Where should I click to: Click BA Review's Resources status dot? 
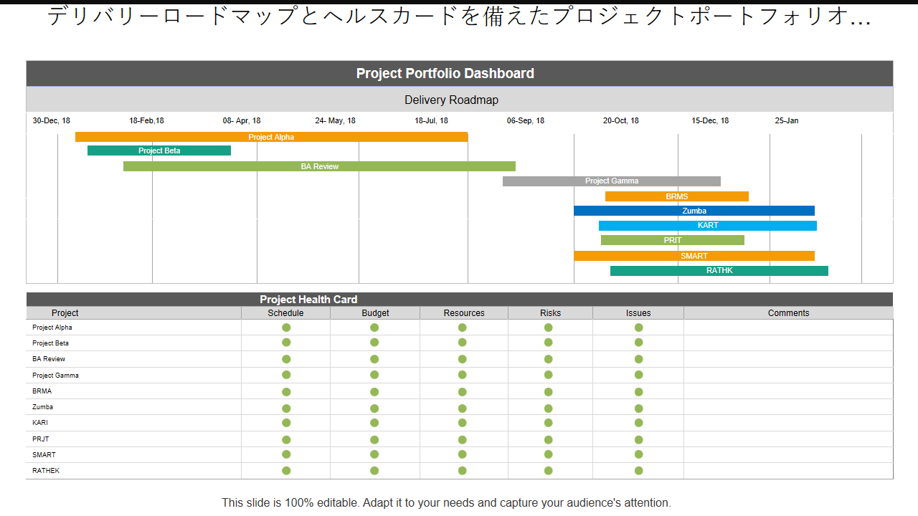pyautogui.click(x=463, y=359)
